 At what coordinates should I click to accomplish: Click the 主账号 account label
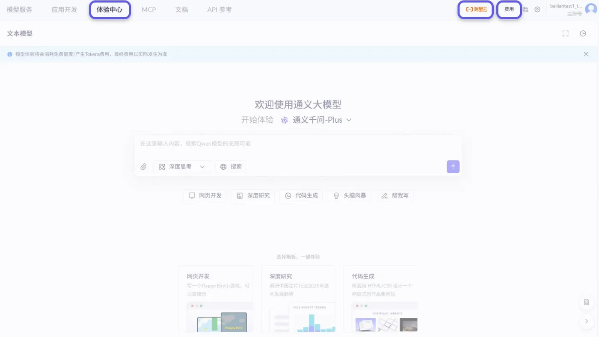click(575, 14)
